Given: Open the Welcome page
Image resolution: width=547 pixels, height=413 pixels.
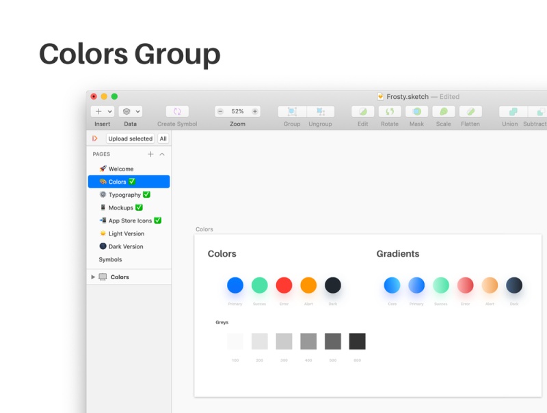Looking at the screenshot, I should click(121, 169).
